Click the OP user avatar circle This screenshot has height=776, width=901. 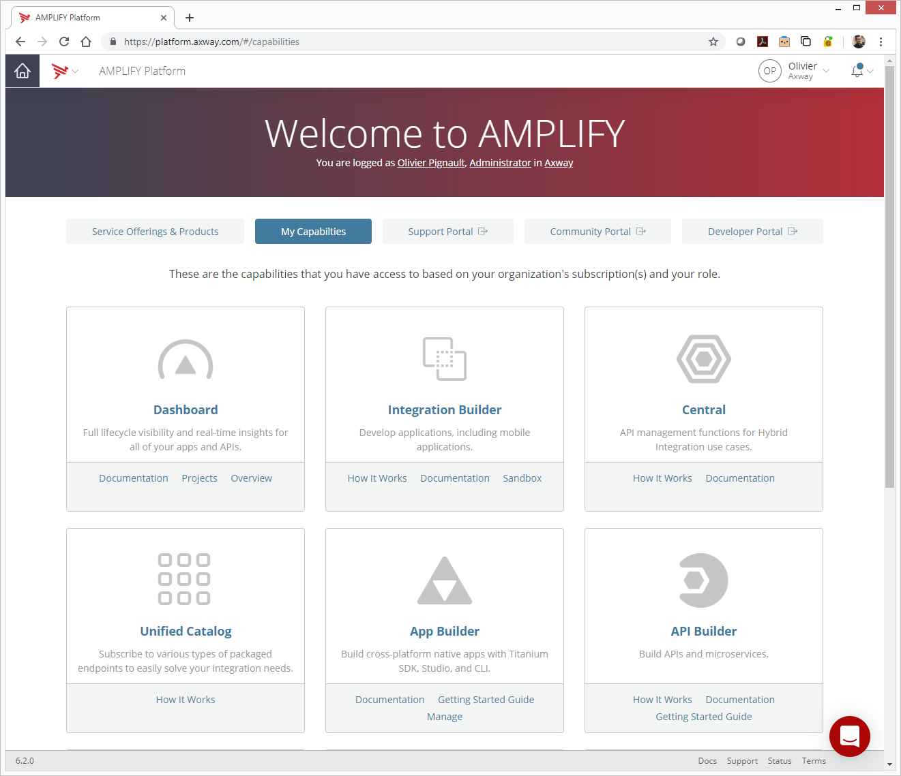770,71
